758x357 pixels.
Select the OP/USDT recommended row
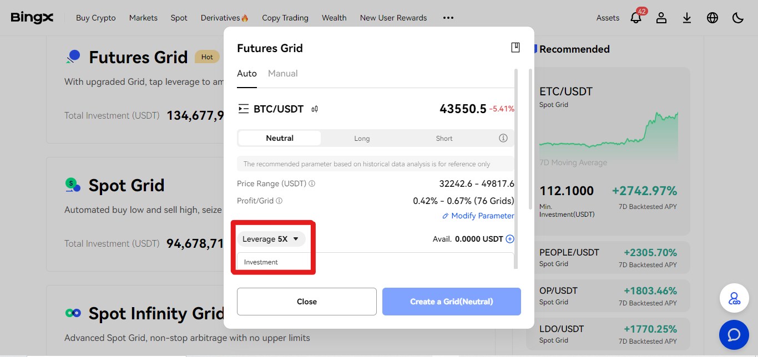[608, 295]
